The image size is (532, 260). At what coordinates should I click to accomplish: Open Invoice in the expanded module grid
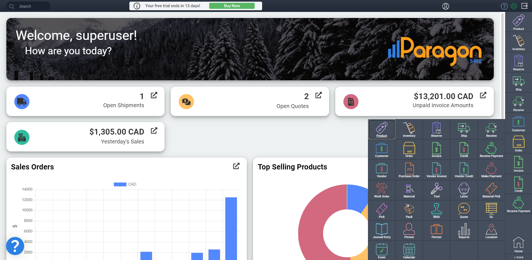pyautogui.click(x=436, y=150)
